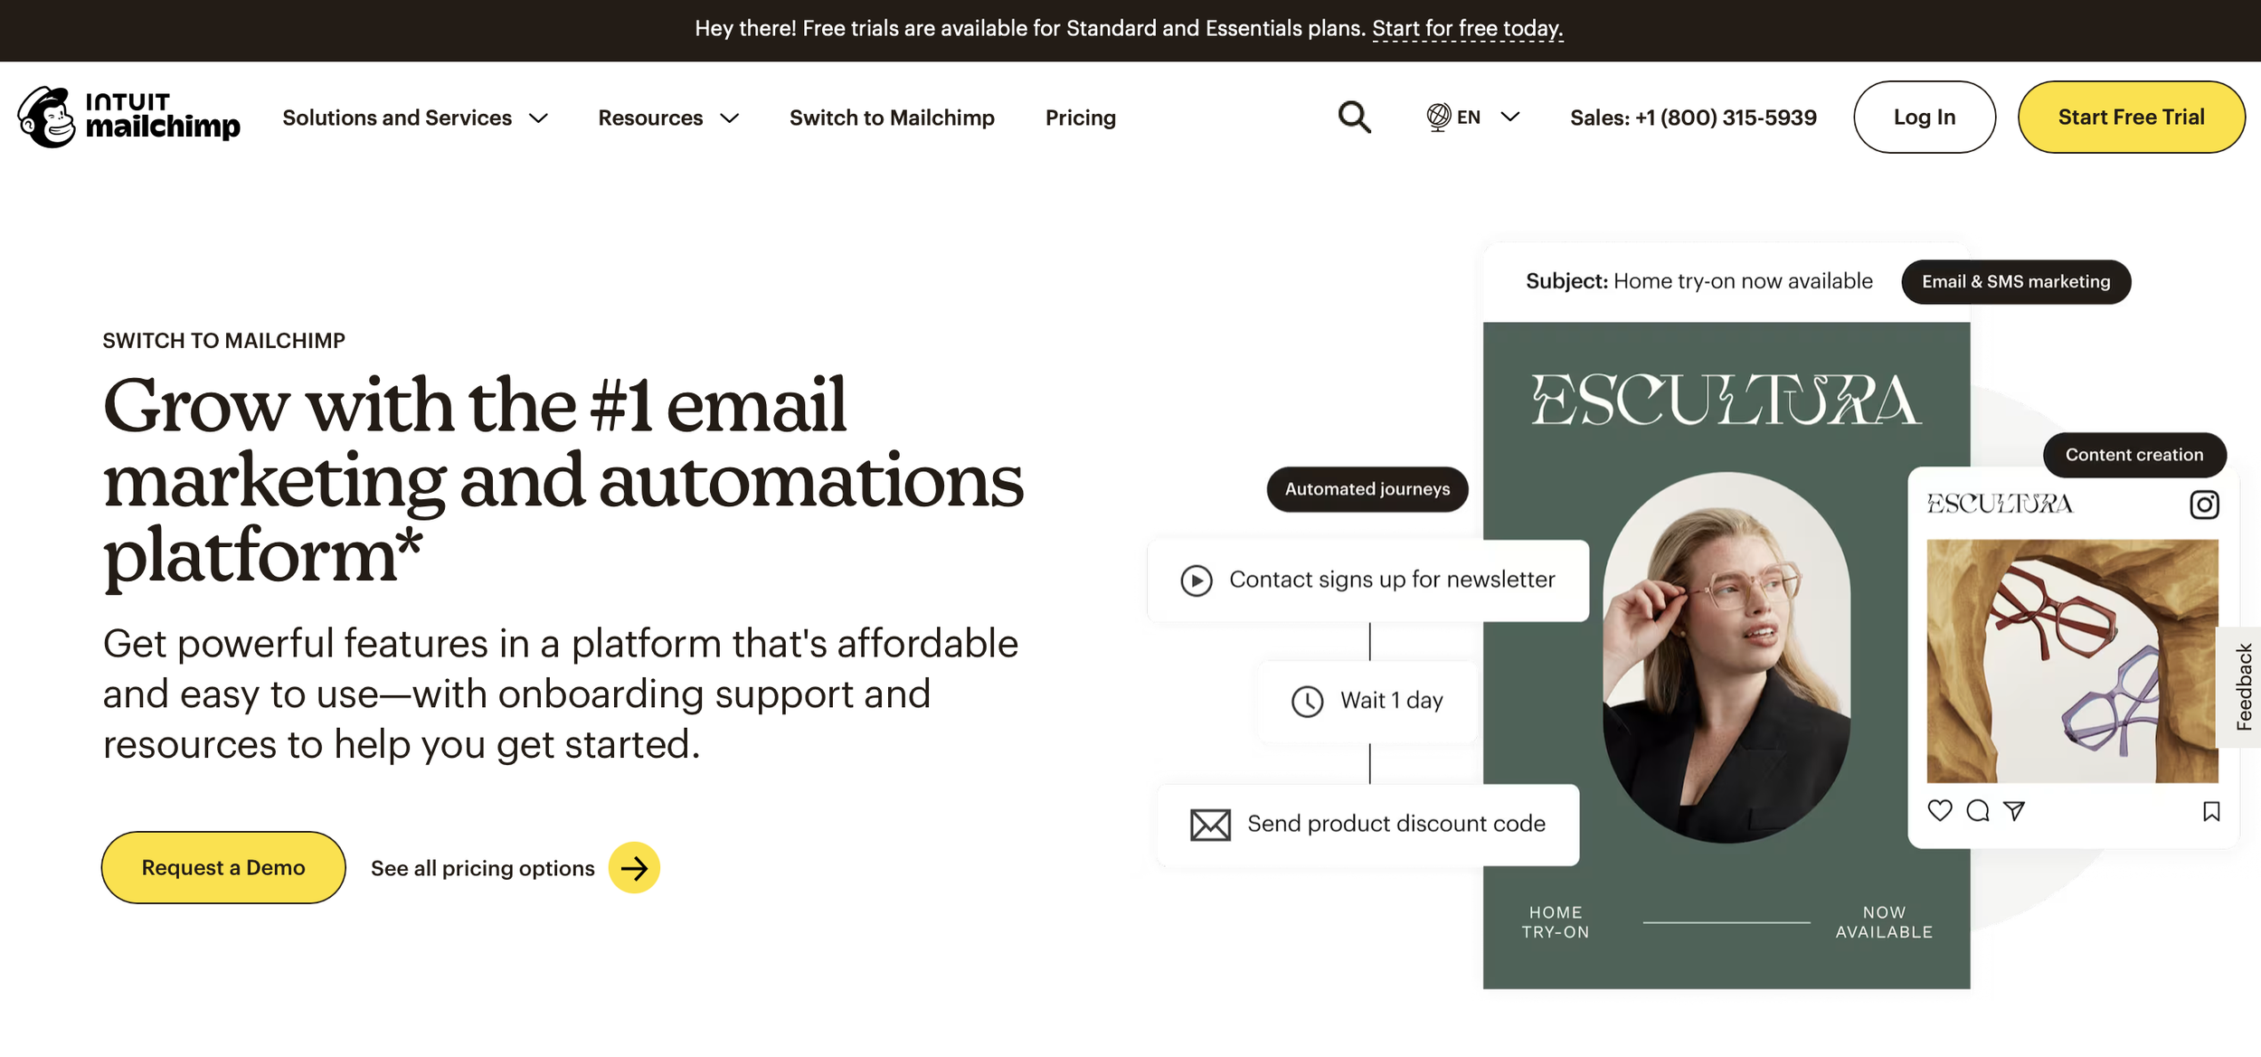Click the Start Free Trial button

pos(2131,117)
